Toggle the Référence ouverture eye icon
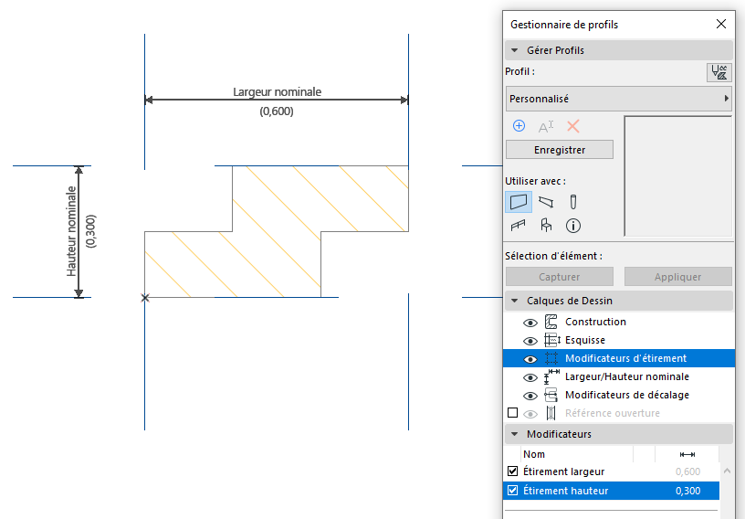Screen dimensions: 745x519 click(530, 414)
